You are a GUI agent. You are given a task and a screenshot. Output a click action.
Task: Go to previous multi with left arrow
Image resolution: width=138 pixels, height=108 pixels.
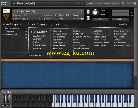pos(78,3)
